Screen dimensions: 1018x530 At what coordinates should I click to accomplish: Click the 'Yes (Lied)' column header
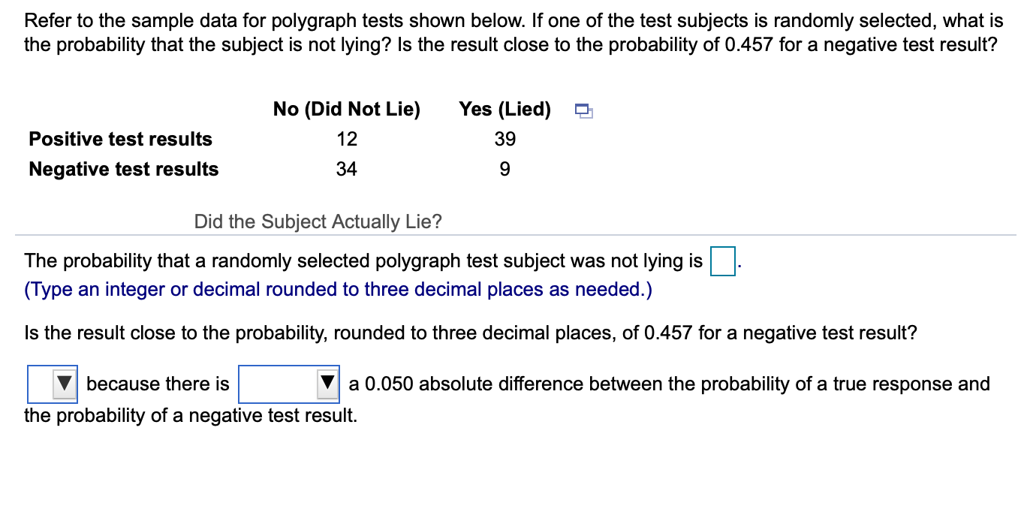tap(505, 109)
